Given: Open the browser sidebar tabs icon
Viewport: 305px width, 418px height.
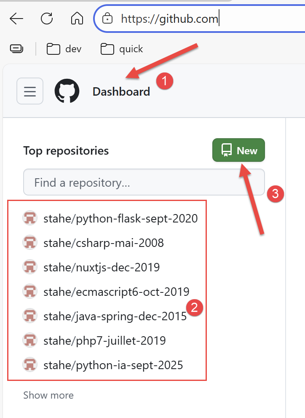Looking at the screenshot, I should (16, 49).
